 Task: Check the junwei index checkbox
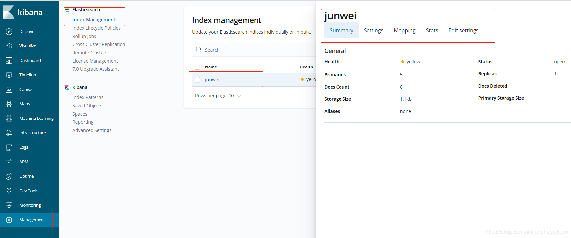tap(197, 80)
